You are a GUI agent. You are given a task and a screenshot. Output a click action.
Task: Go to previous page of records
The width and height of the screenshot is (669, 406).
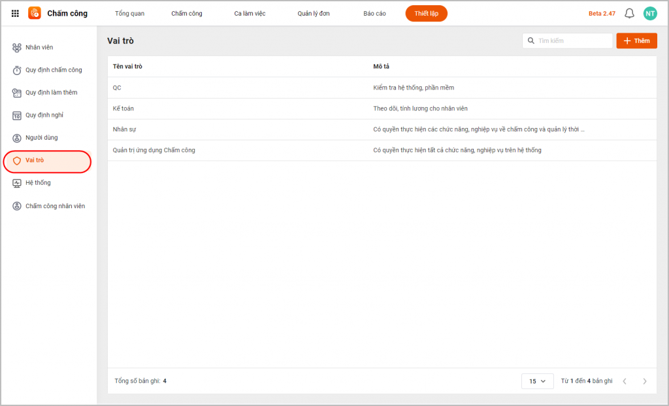(x=625, y=381)
